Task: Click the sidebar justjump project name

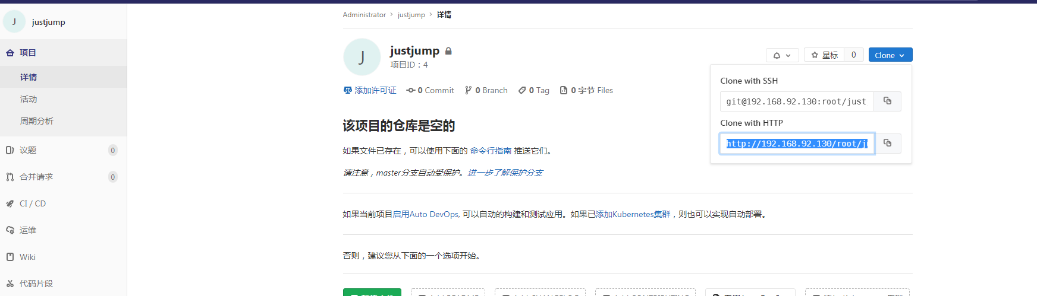Action: coord(49,22)
